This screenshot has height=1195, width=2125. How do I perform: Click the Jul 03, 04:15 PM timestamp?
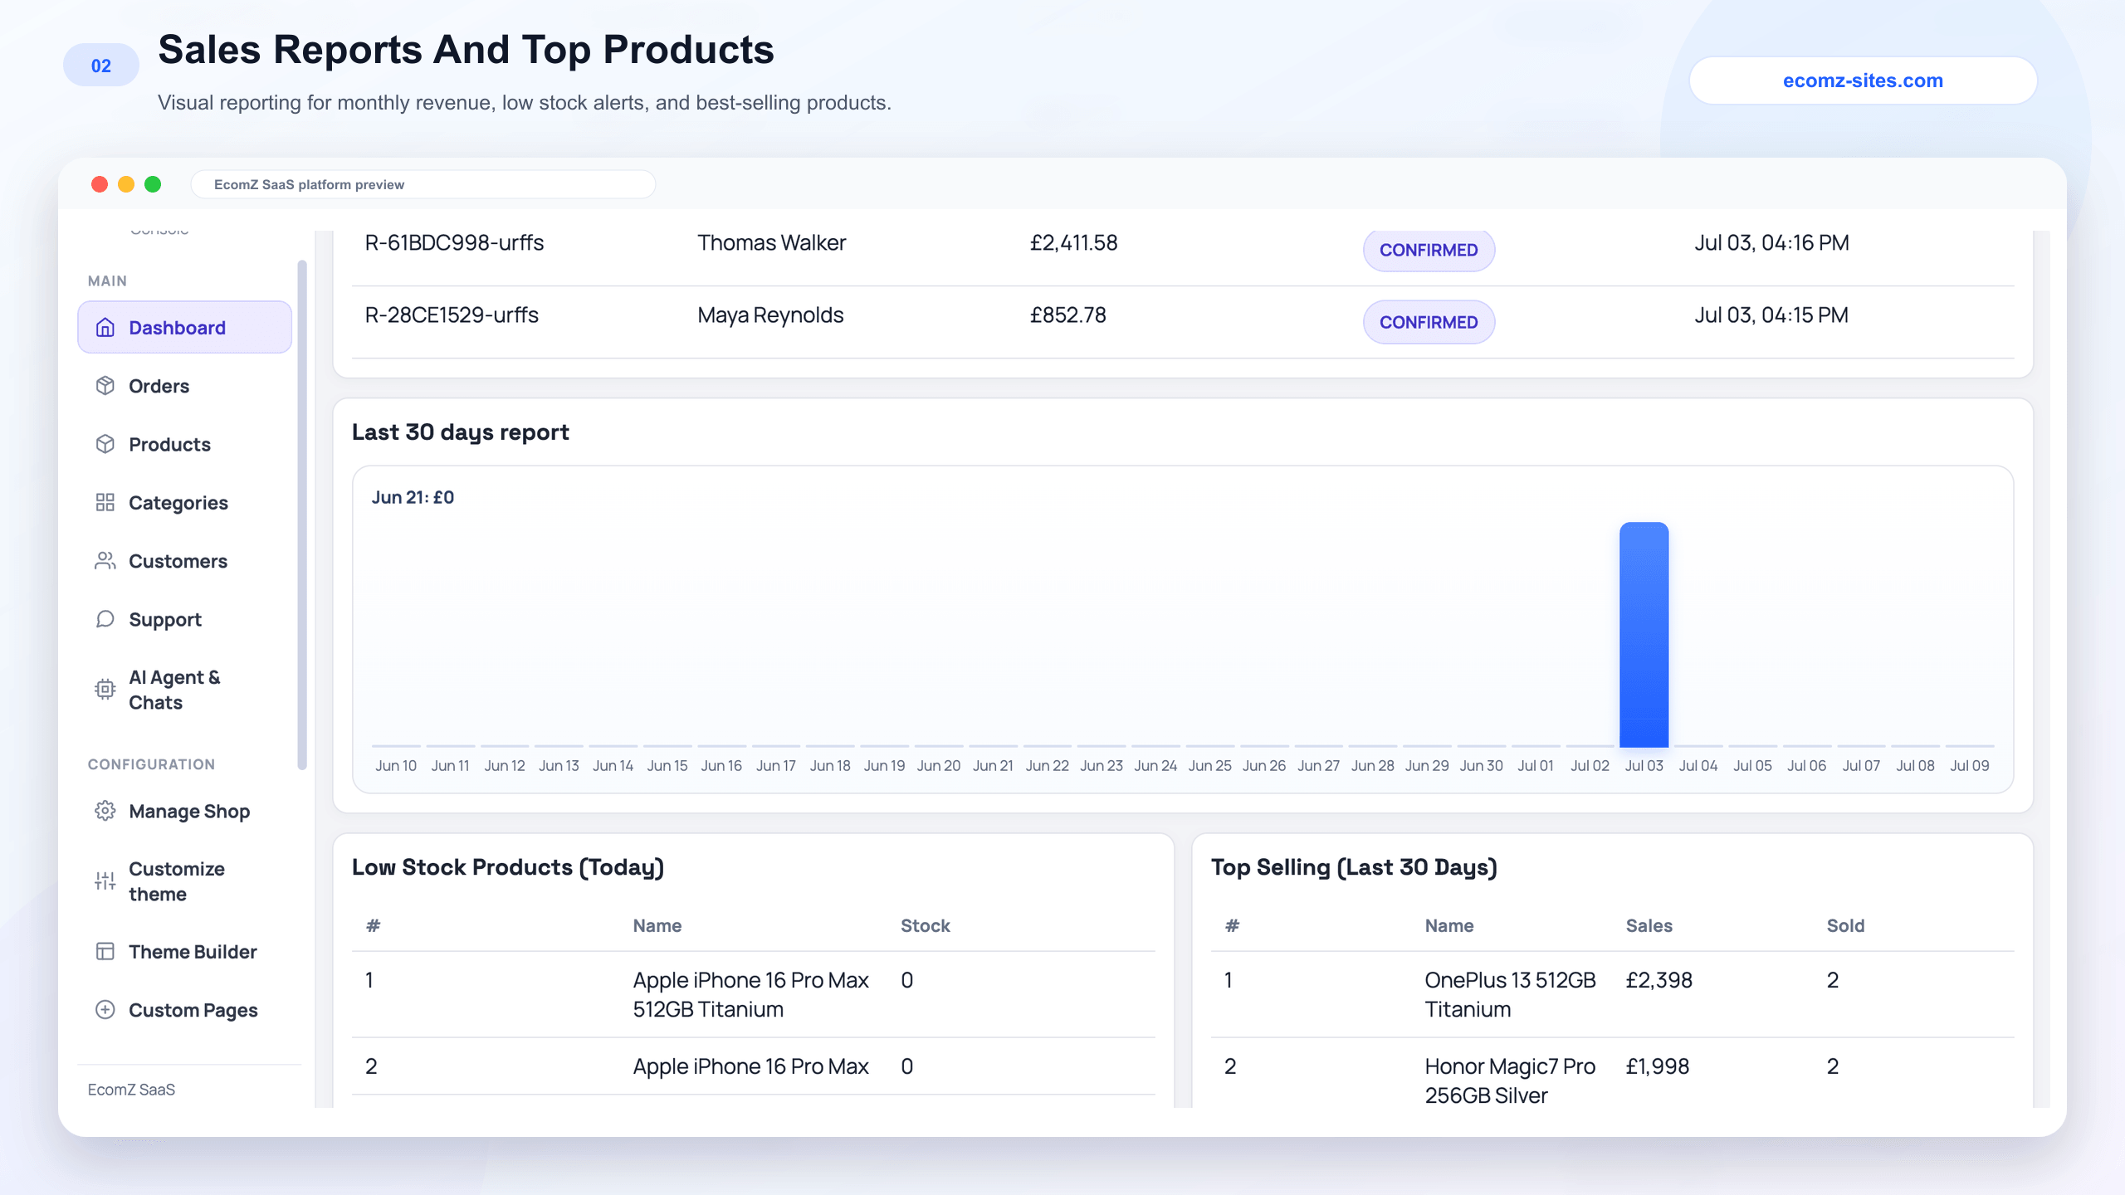click(1771, 315)
